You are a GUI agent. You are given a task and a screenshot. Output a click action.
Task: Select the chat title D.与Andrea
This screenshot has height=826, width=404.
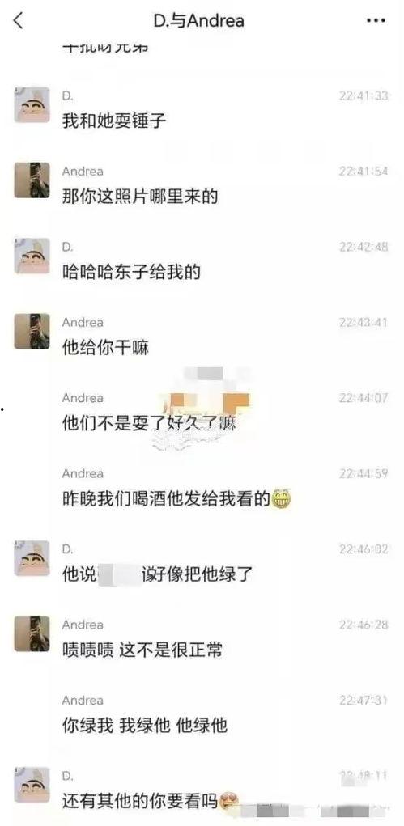click(199, 21)
